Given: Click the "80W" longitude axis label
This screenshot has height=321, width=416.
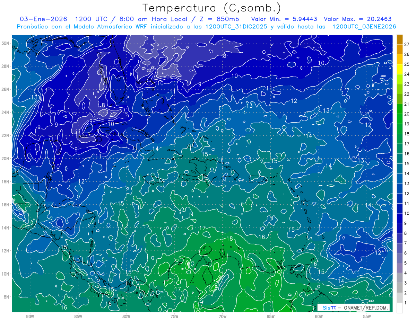Looking at the screenshot, I should point(126,316).
